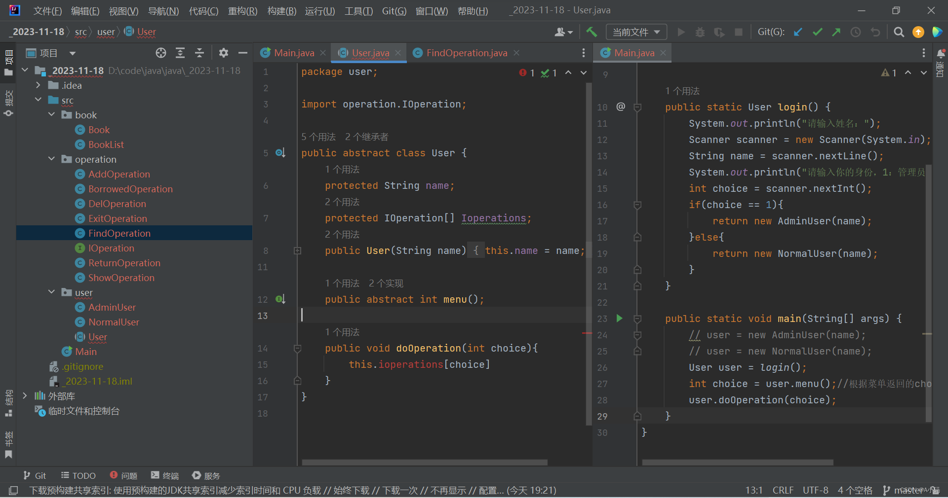The image size is (948, 498).
Task: Select the IOperation interface
Action: coord(111,248)
